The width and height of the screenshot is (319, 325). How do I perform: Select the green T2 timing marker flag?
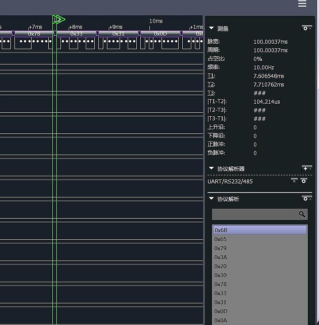tap(59, 19)
